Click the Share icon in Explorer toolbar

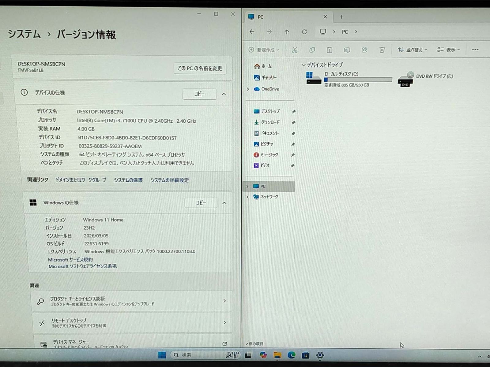(x=364, y=50)
